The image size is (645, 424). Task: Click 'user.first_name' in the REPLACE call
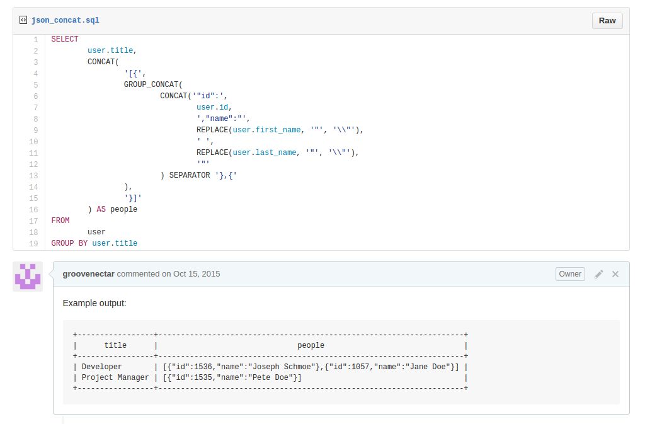pyautogui.click(x=266, y=130)
